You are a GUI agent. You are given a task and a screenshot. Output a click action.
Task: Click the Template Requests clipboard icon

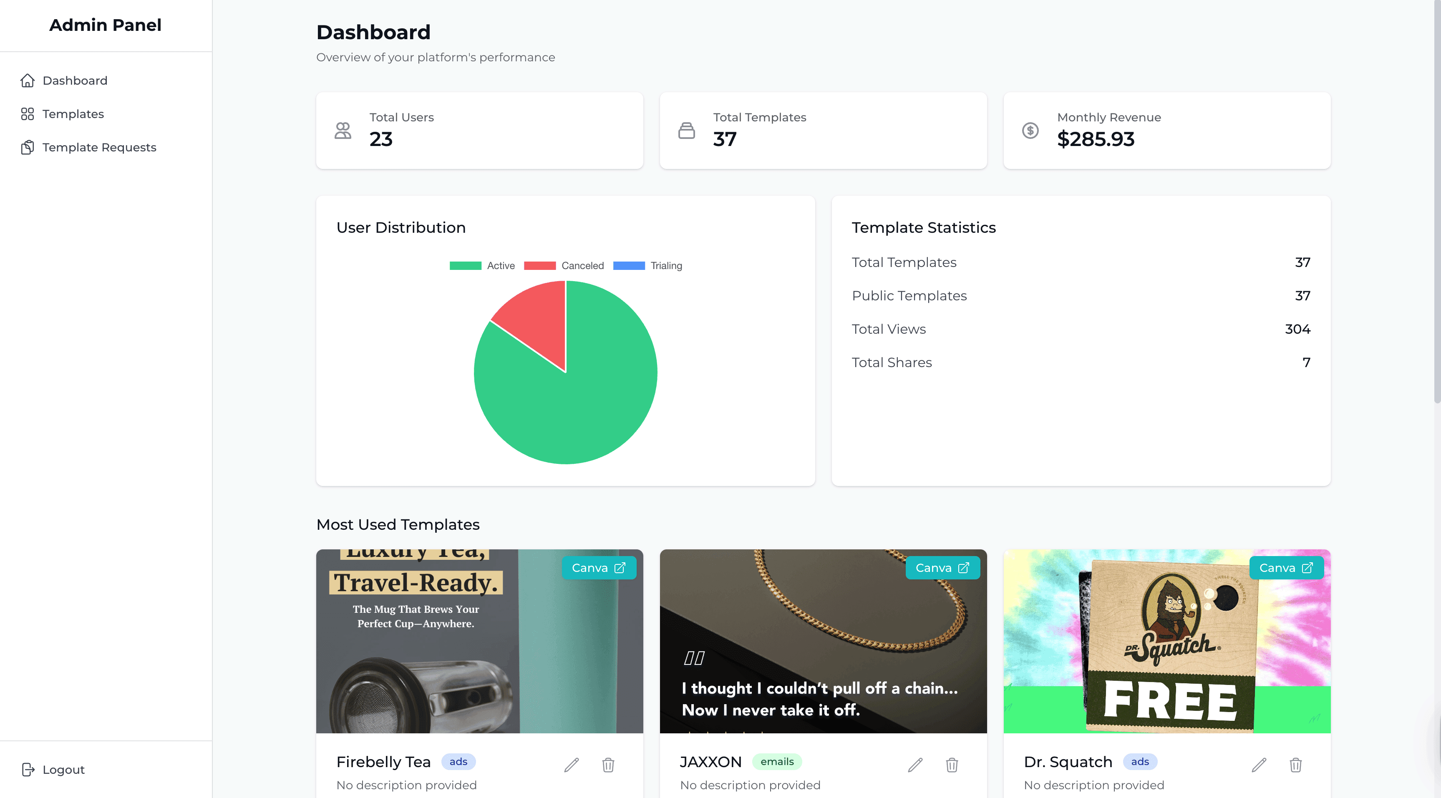pos(28,148)
